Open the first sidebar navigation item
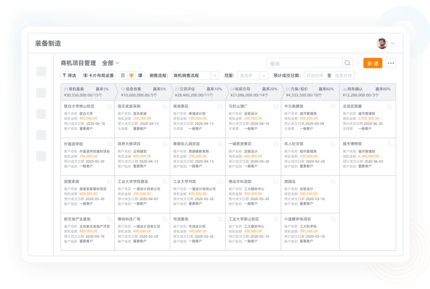This screenshot has height=289, width=430. pyautogui.click(x=41, y=72)
